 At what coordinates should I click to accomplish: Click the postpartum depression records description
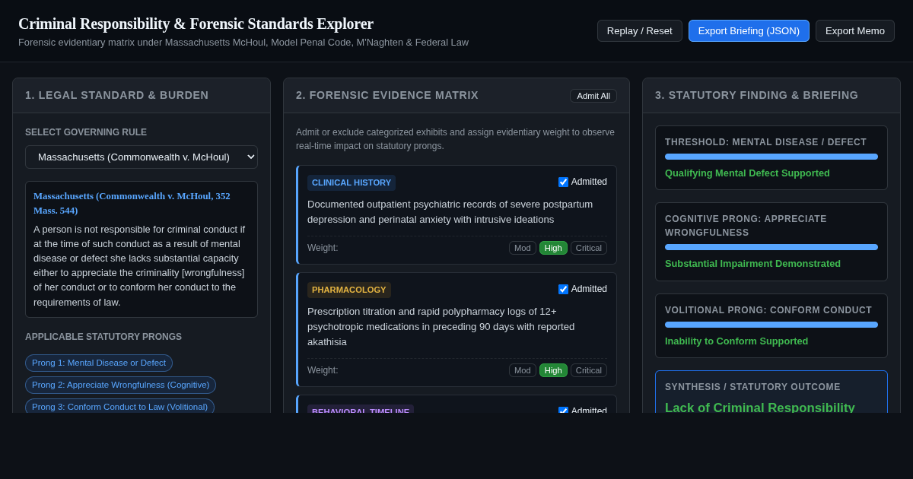[450, 212]
